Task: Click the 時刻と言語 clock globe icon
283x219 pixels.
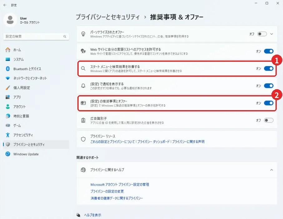Action: pos(8,116)
